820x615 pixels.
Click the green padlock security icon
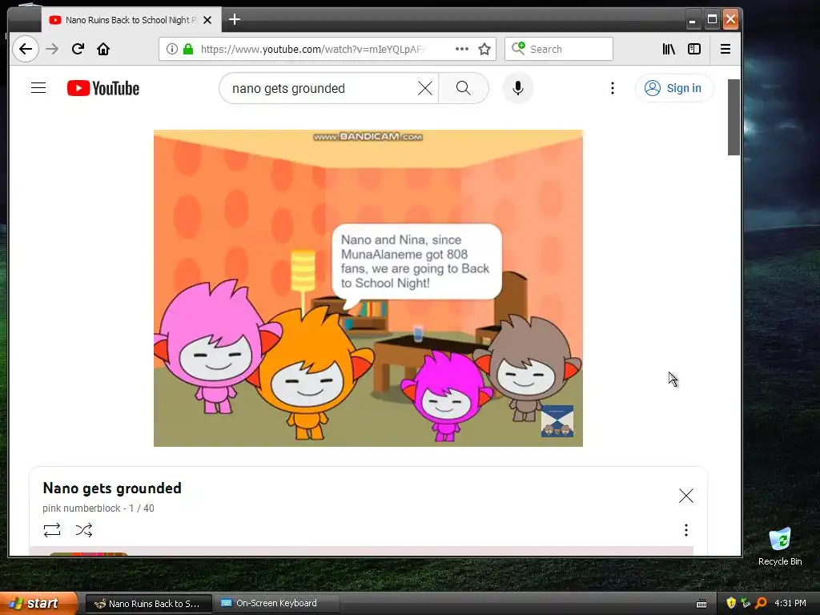coord(188,49)
